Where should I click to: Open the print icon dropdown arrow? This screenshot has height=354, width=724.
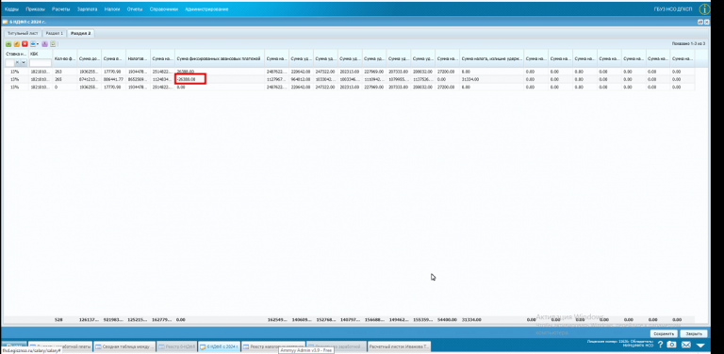tap(38, 44)
